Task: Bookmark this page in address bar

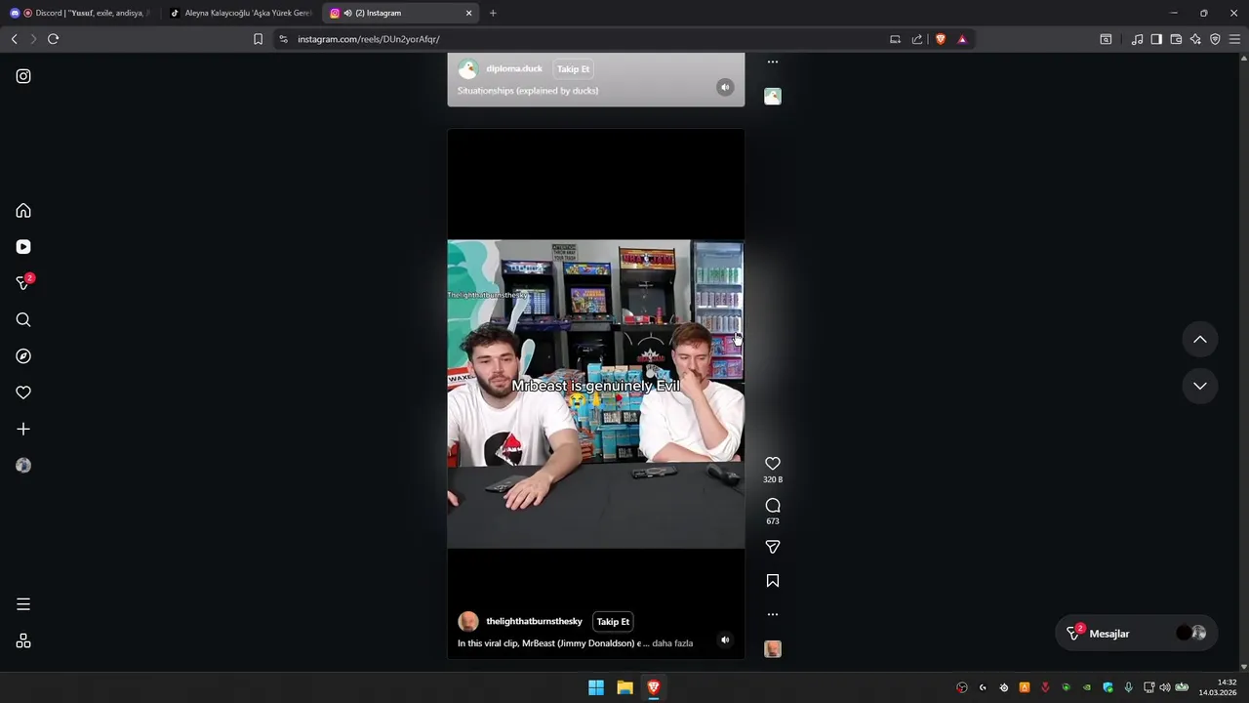Action: [258, 39]
